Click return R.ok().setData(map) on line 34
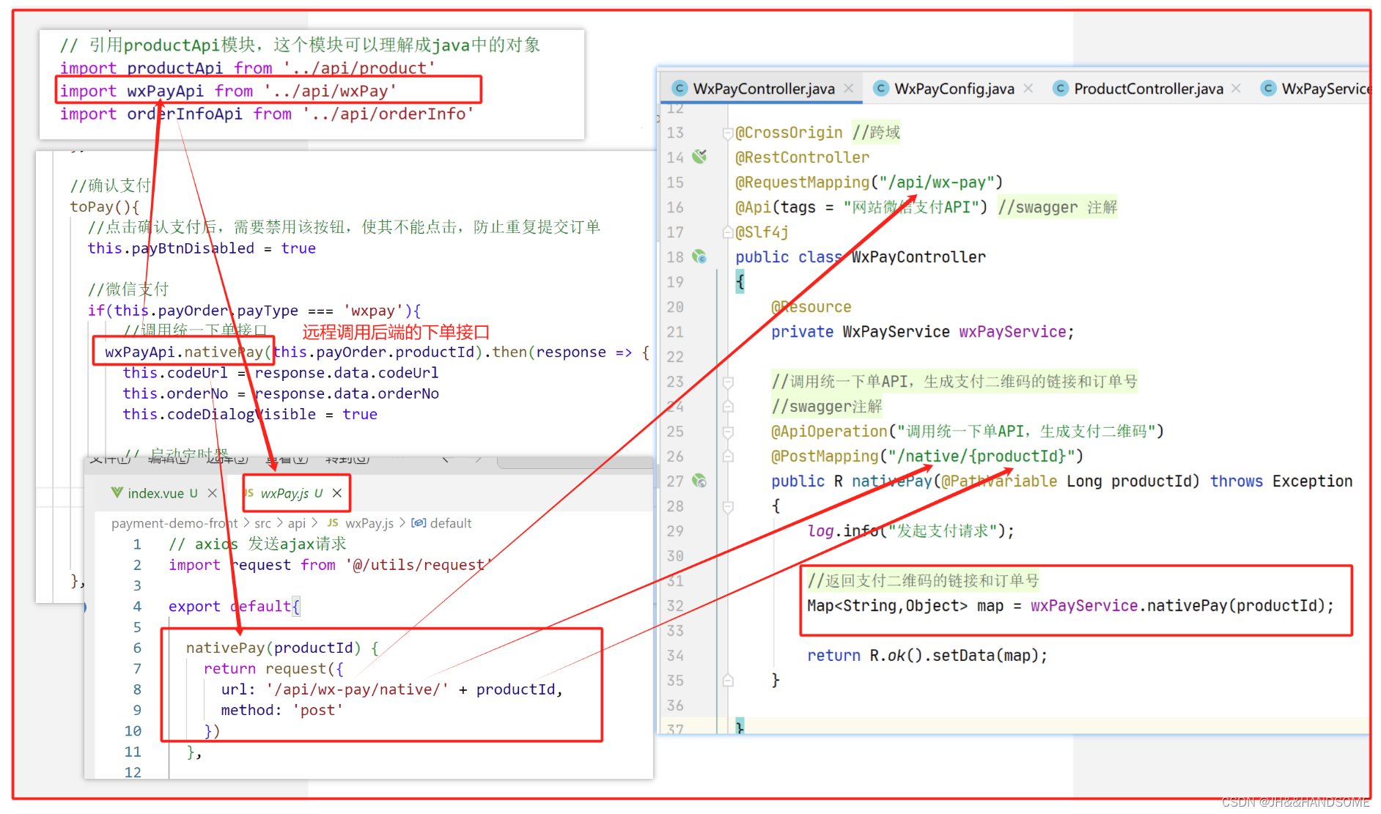 pos(927,656)
